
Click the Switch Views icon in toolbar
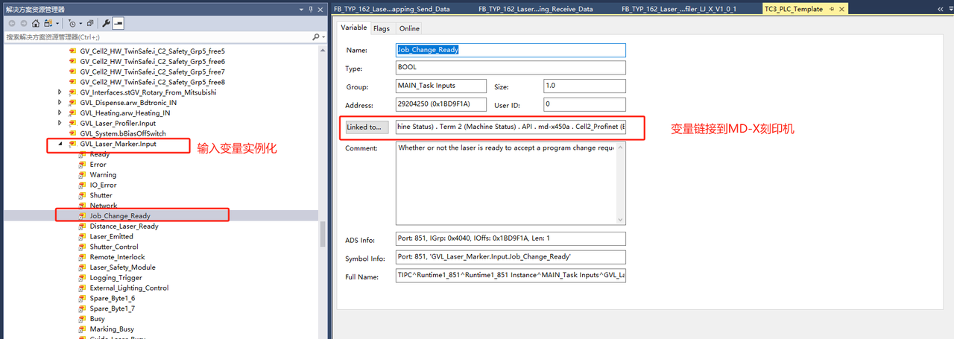click(x=48, y=23)
